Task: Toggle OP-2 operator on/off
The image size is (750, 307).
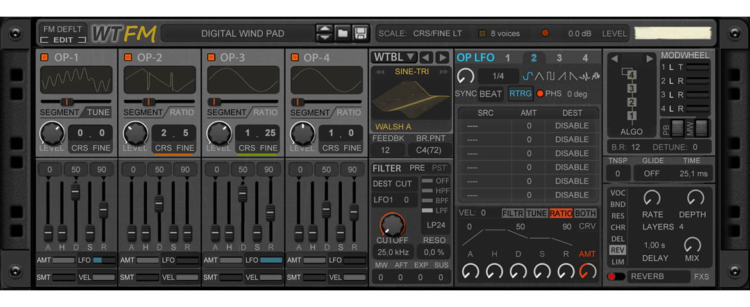Action: pyautogui.click(x=128, y=58)
